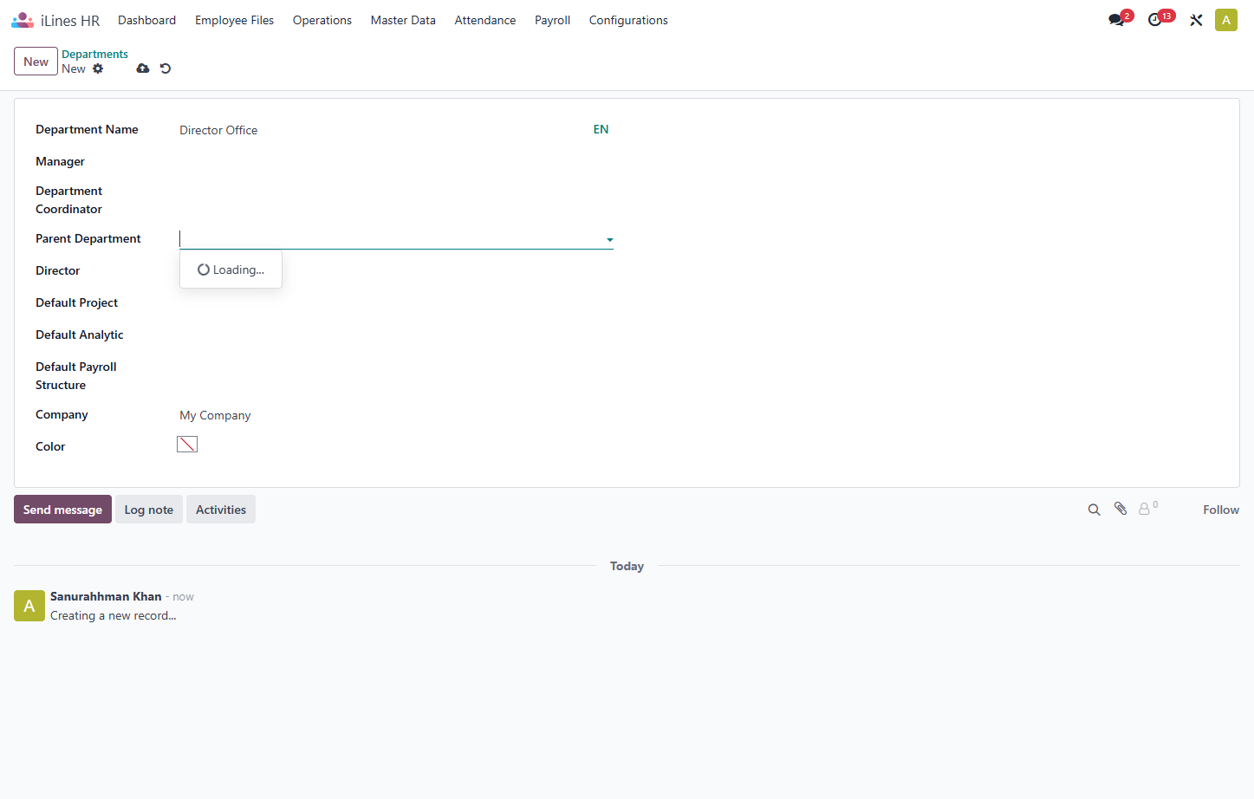The image size is (1254, 799).
Task: Follow the Departments breadcrumb link
Action: 94,54
